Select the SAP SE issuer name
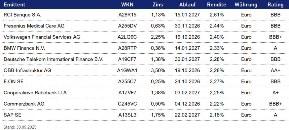This screenshot has height=130, width=289. [13, 115]
